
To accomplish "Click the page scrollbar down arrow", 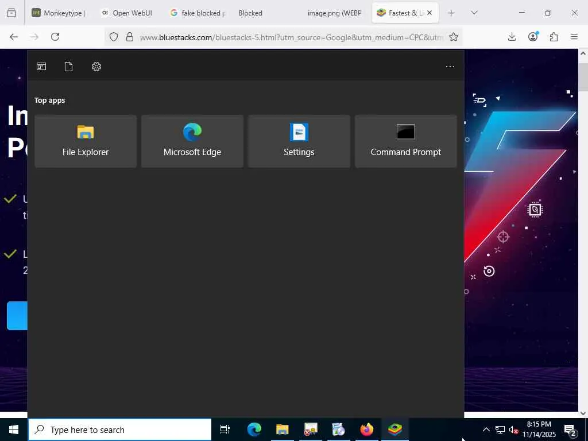I will point(583,413).
